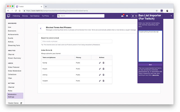
Task: Go back with the chevron beside Blocked Terms And Phrases
Action: point(41,29)
